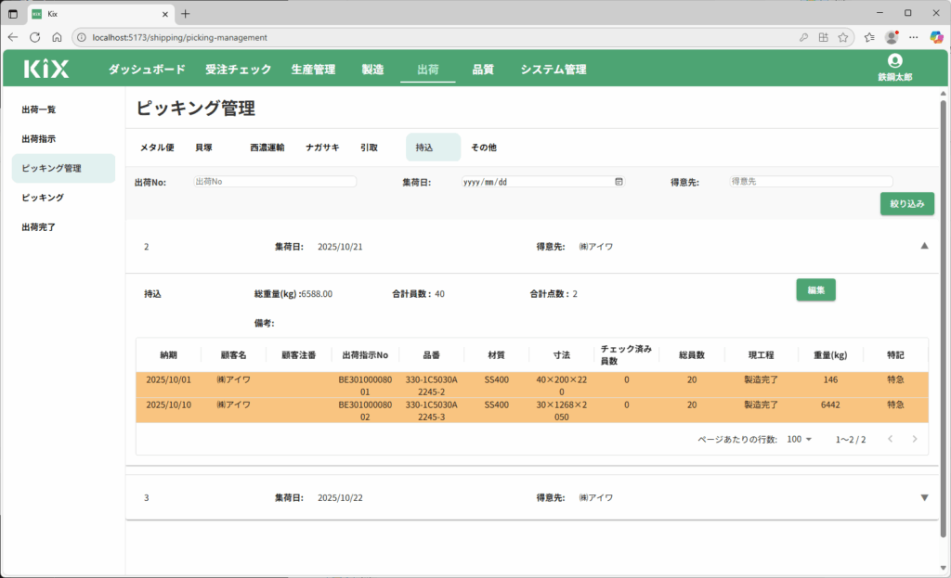Open 出荷指示 in the sidebar

pyautogui.click(x=39, y=139)
